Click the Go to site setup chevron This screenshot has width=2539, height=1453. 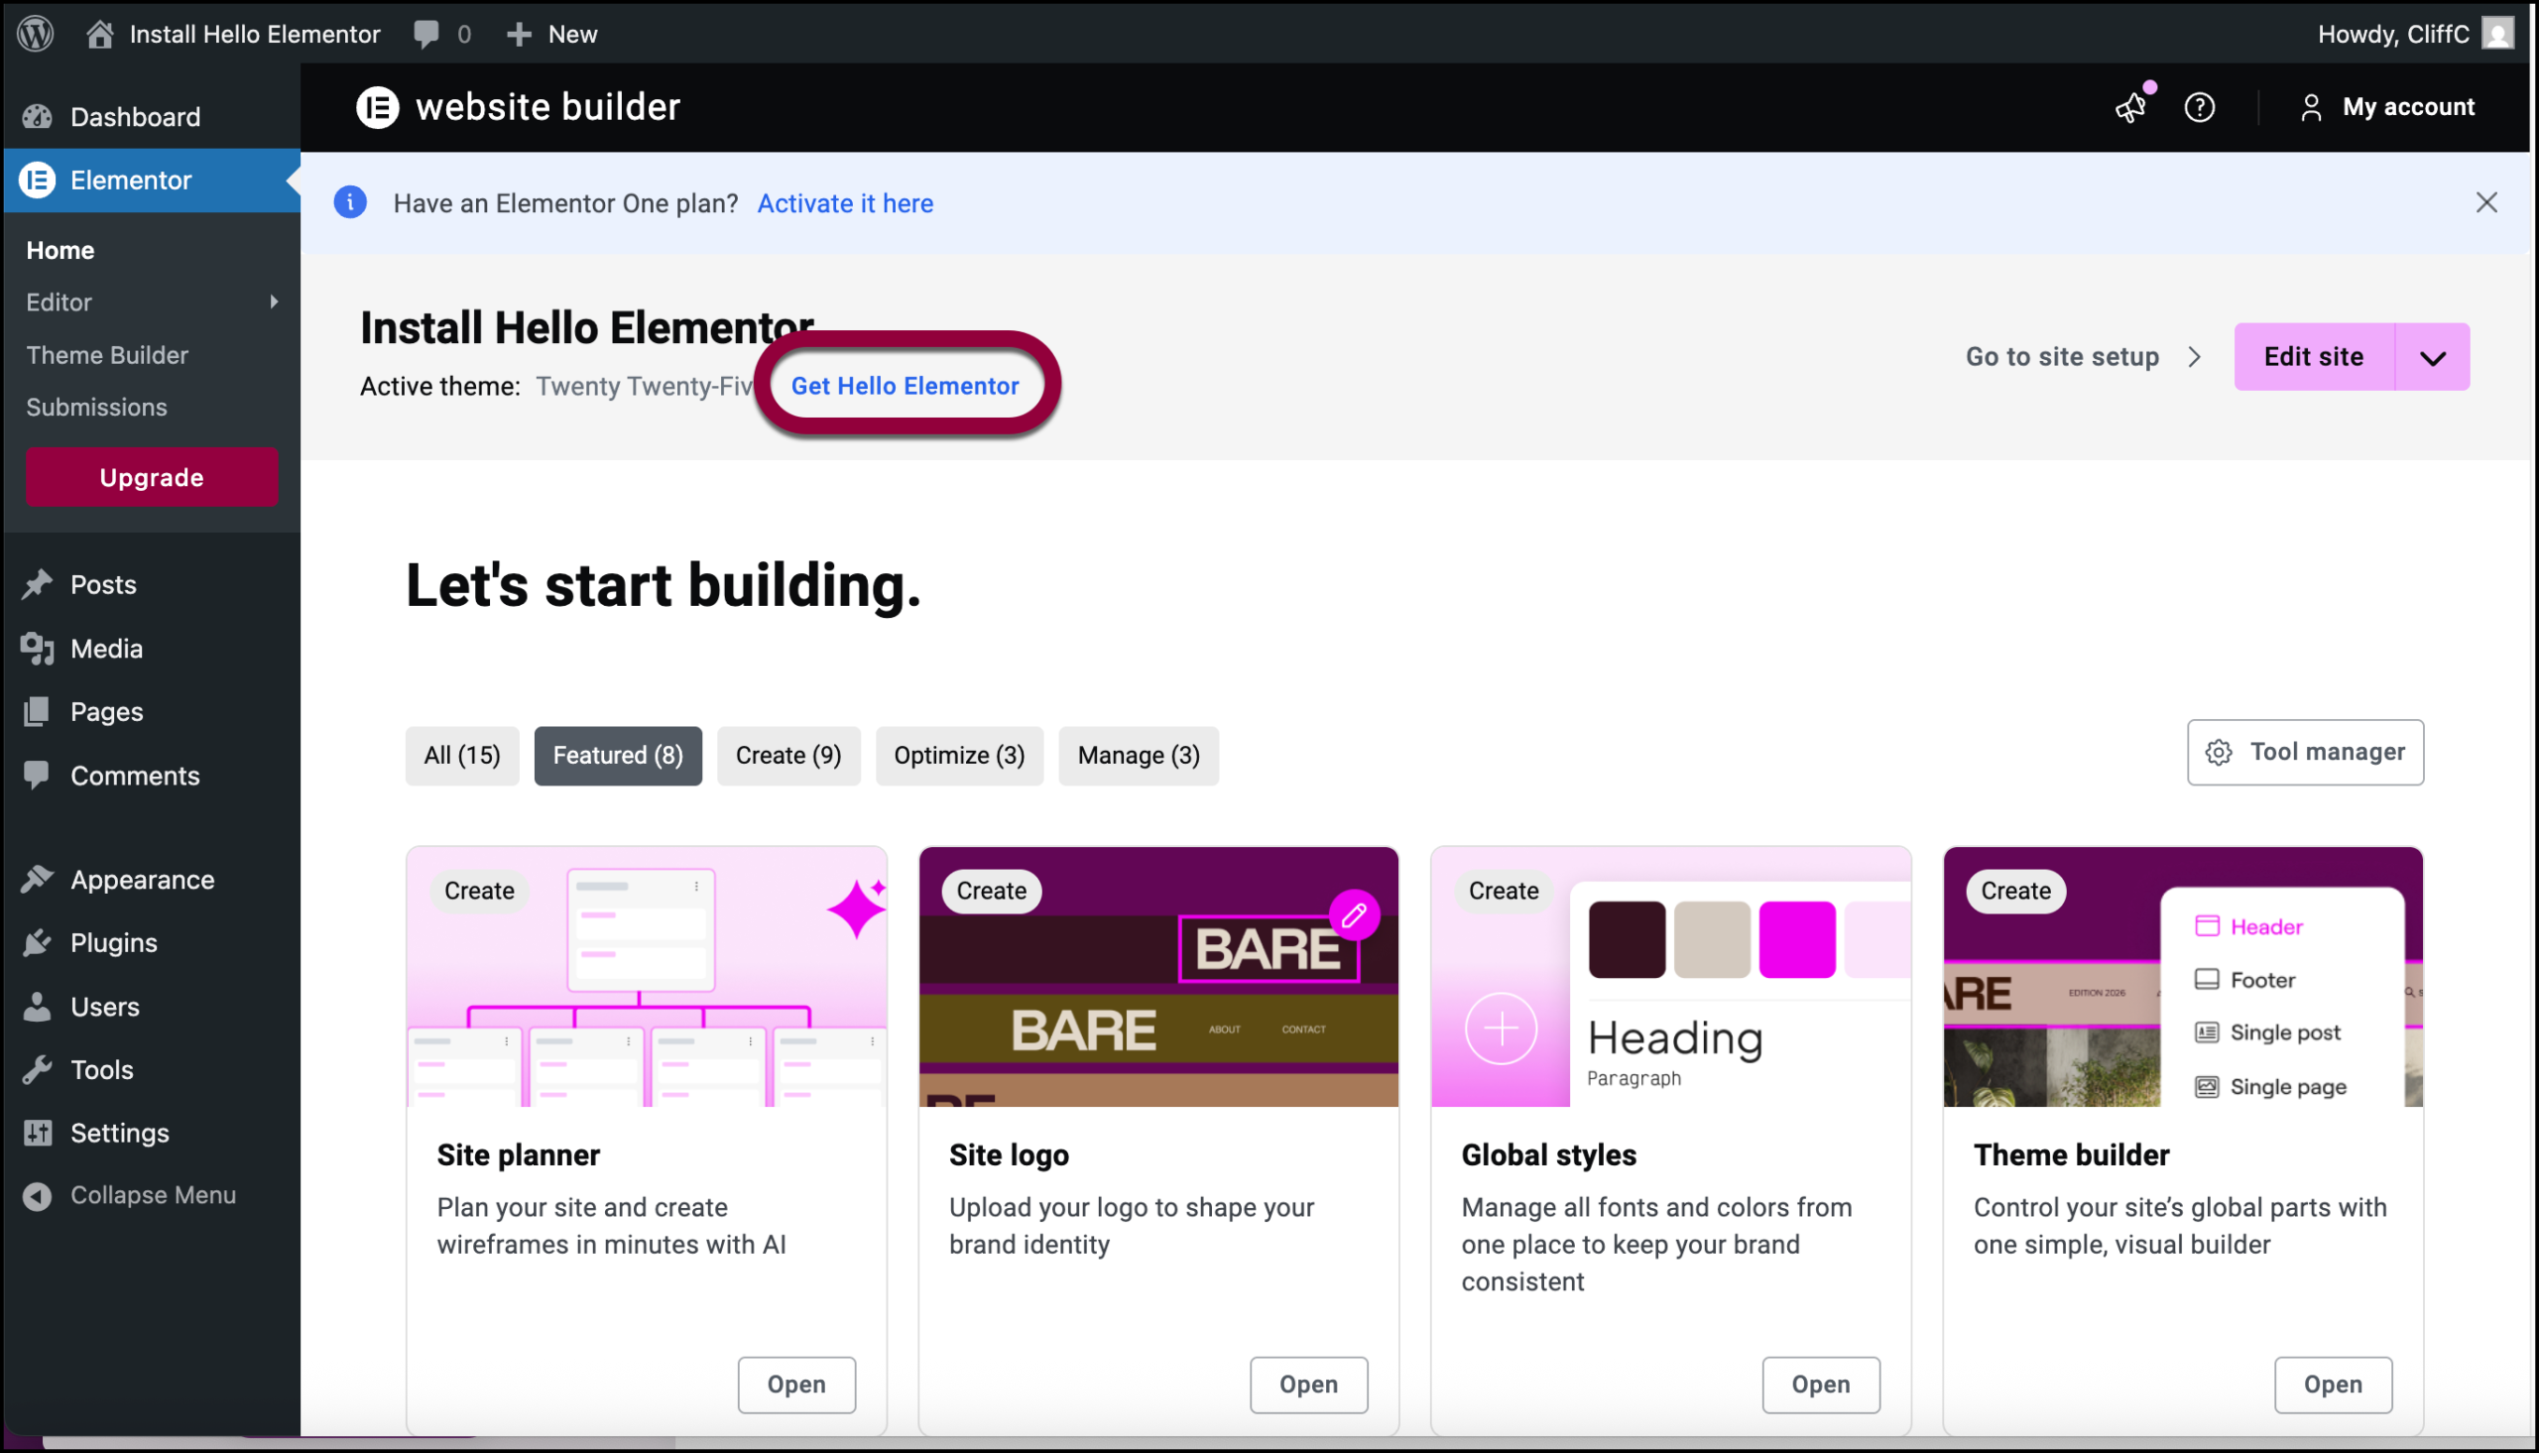point(2194,357)
